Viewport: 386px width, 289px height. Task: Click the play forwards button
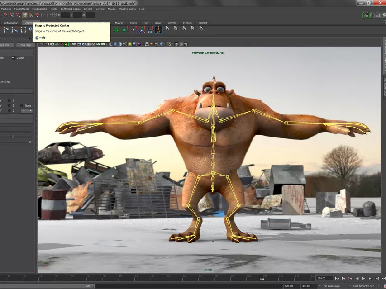pos(363,278)
